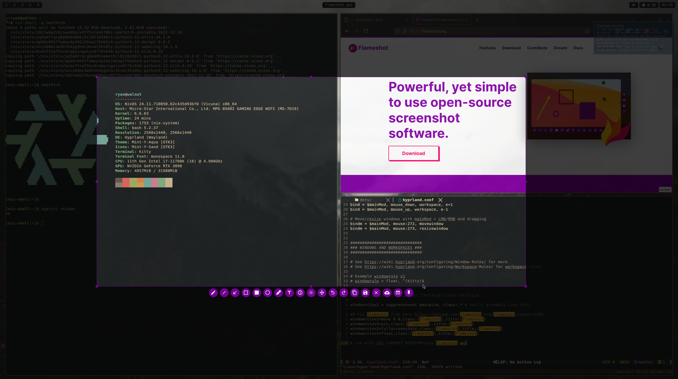The height and width of the screenshot is (379, 678).
Task: Open the capture in another application
Action: click(x=398, y=293)
